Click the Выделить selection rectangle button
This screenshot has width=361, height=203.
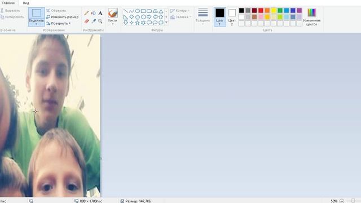click(36, 13)
